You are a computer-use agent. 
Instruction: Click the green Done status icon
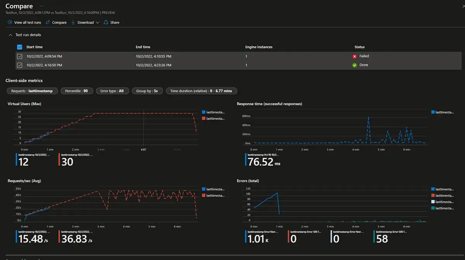(355, 65)
